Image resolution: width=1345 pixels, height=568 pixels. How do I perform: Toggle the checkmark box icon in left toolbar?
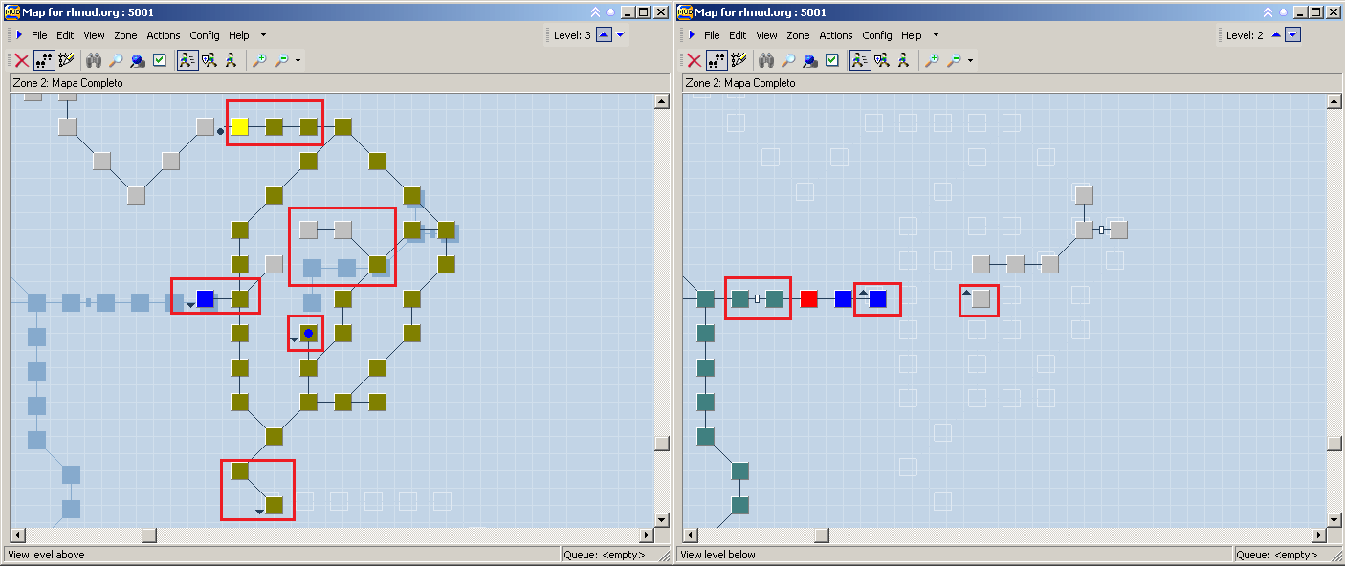160,60
